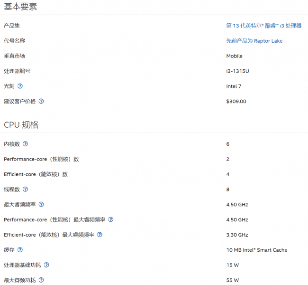The height and width of the screenshot is (285, 308).
Task: Click the Performance-core 最大睿频频率 label
Action: tap(54, 219)
